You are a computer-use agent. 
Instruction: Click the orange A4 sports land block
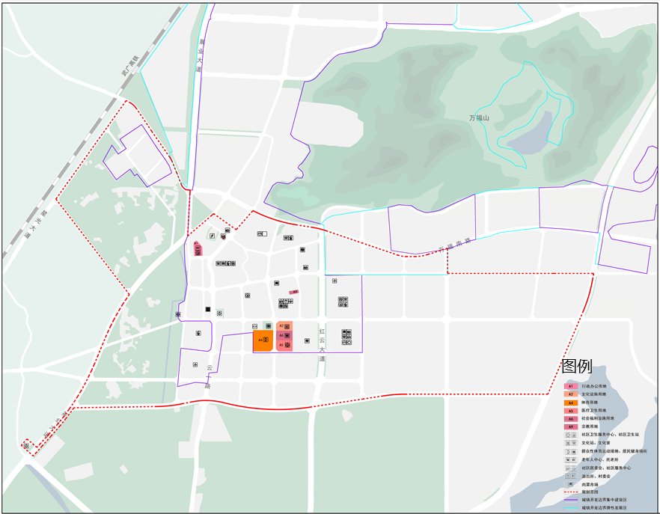pyautogui.click(x=263, y=340)
